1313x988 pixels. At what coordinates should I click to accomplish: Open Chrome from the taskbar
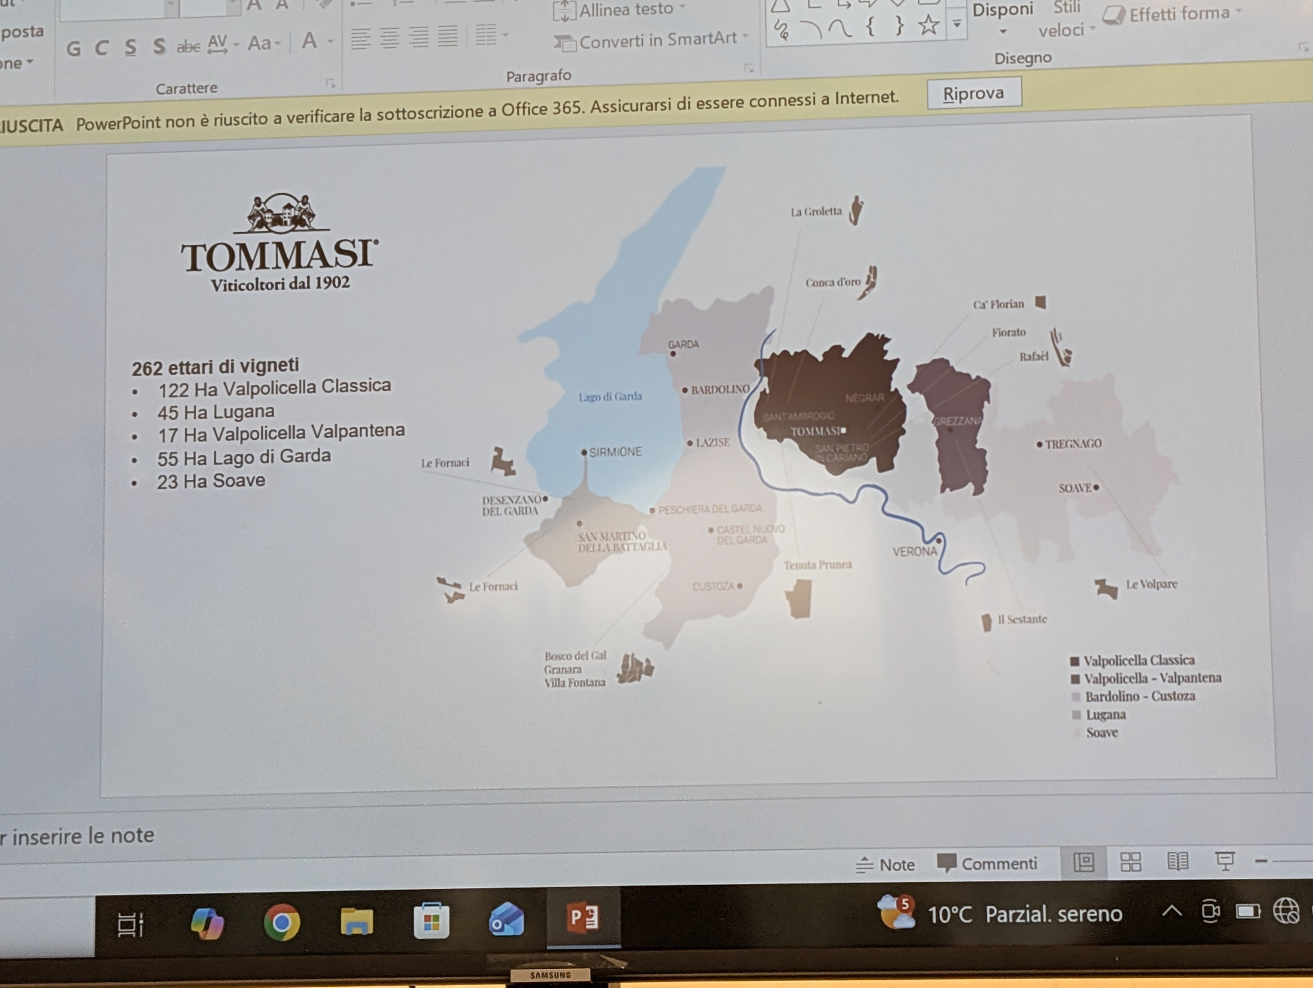coord(281,922)
